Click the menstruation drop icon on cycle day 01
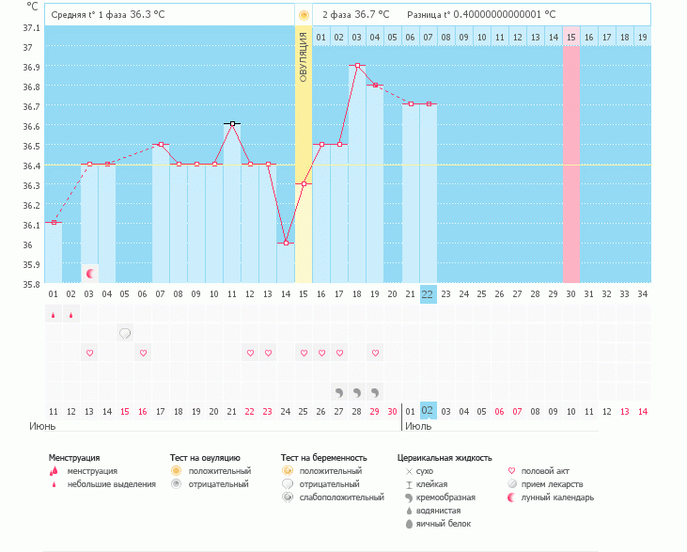Screen dimensions: 687x552 coord(54,314)
